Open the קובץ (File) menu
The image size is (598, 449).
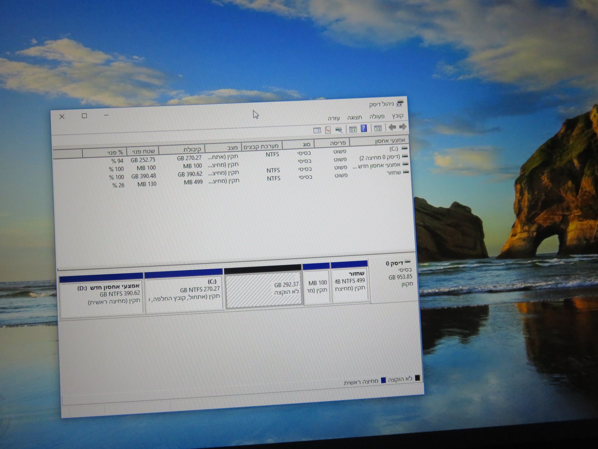pos(397,116)
